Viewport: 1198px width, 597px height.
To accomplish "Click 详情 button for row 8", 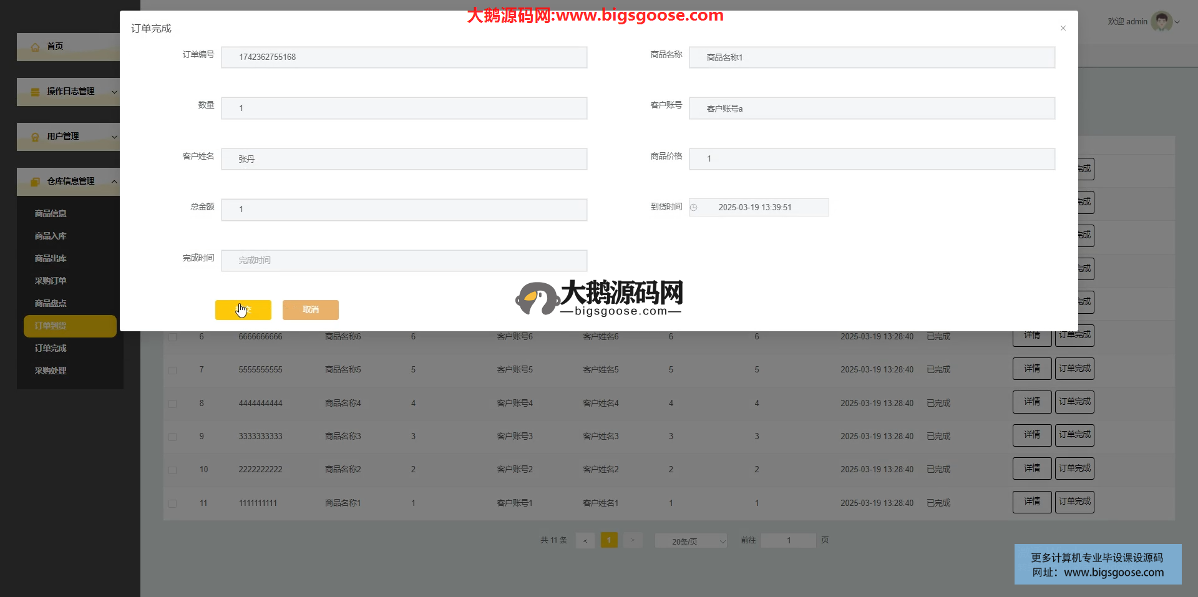I will (x=1031, y=402).
